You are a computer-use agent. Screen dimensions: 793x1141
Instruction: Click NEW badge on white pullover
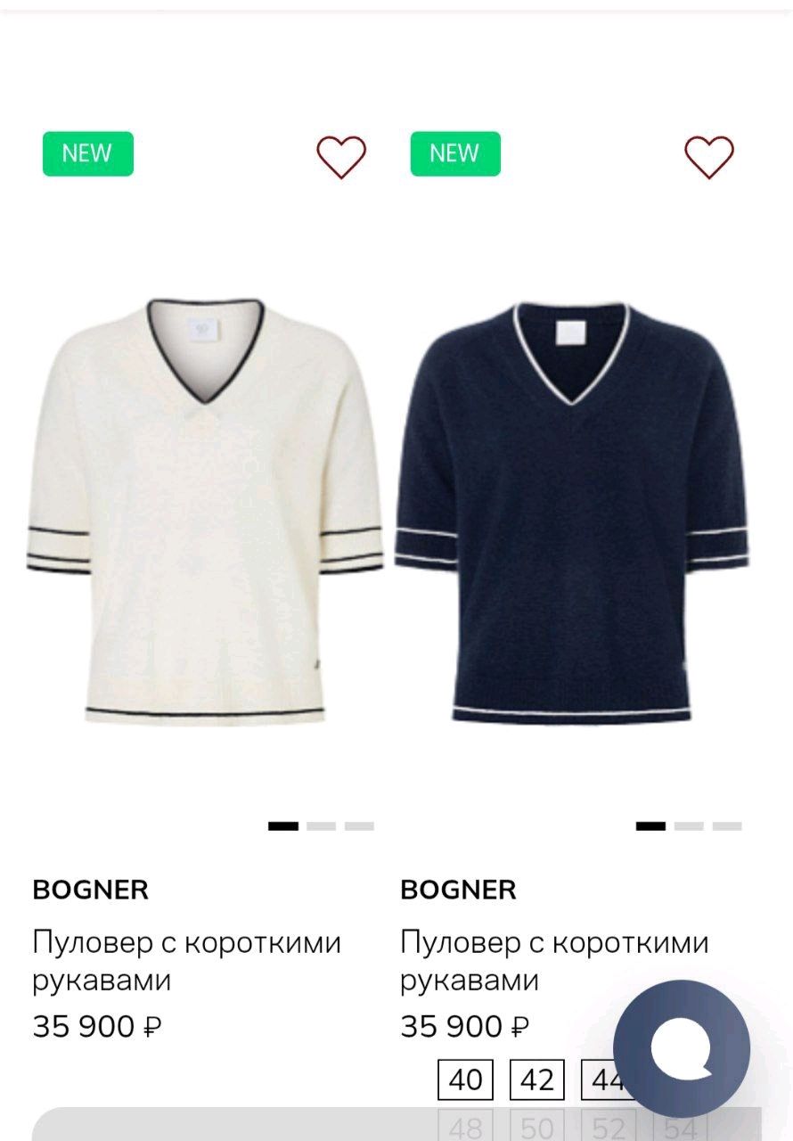click(x=88, y=153)
